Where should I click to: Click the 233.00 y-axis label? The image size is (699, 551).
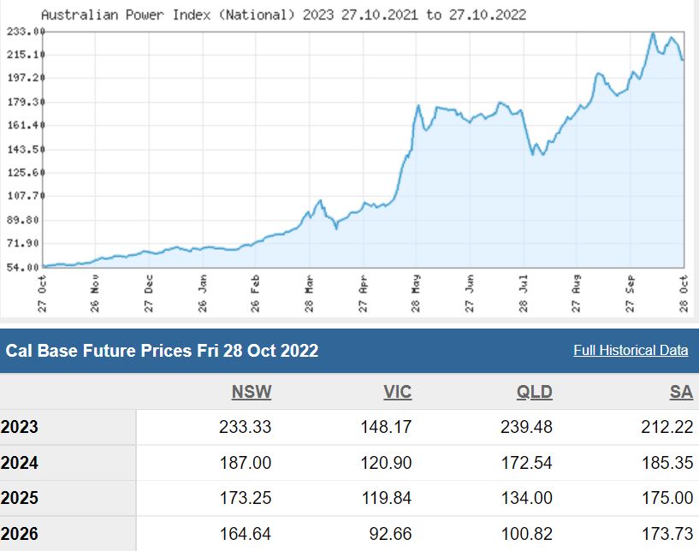[x=25, y=31]
